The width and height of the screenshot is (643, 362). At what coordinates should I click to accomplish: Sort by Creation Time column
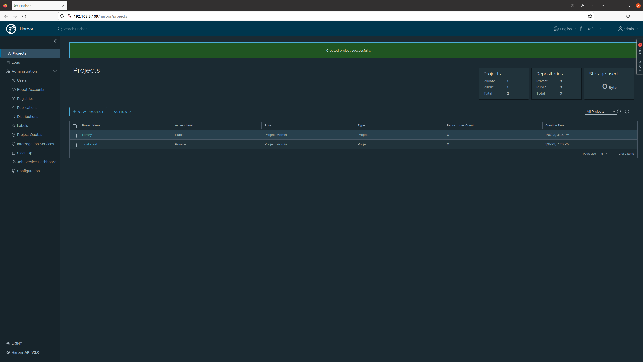tap(555, 125)
